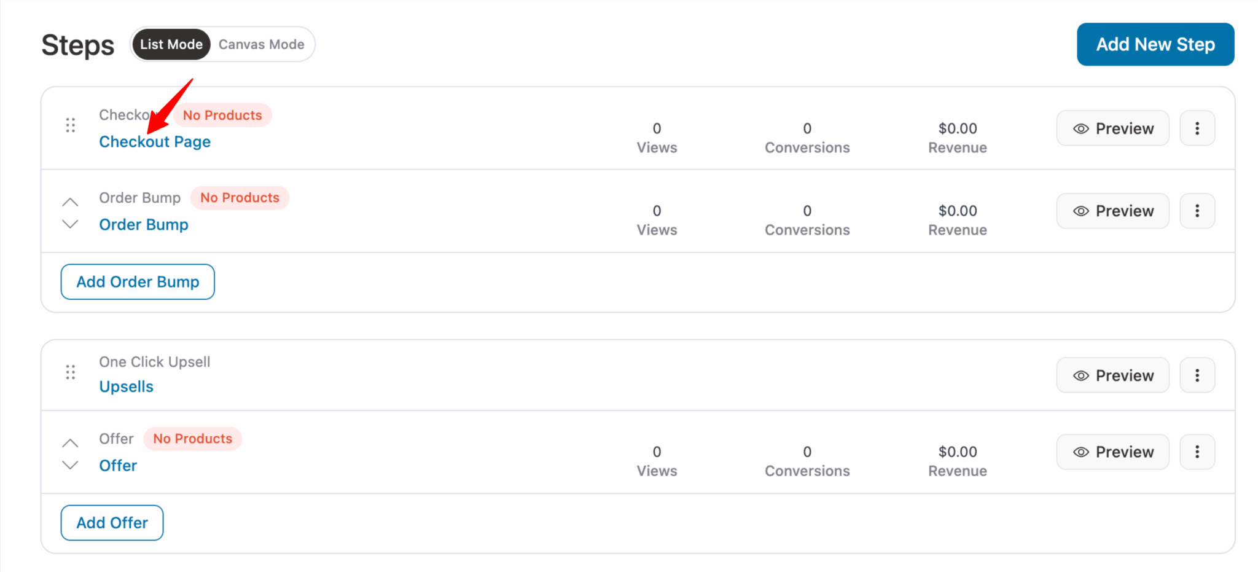The width and height of the screenshot is (1258, 572).
Task: Move Order Bump up with the chevron
Action: 69,201
